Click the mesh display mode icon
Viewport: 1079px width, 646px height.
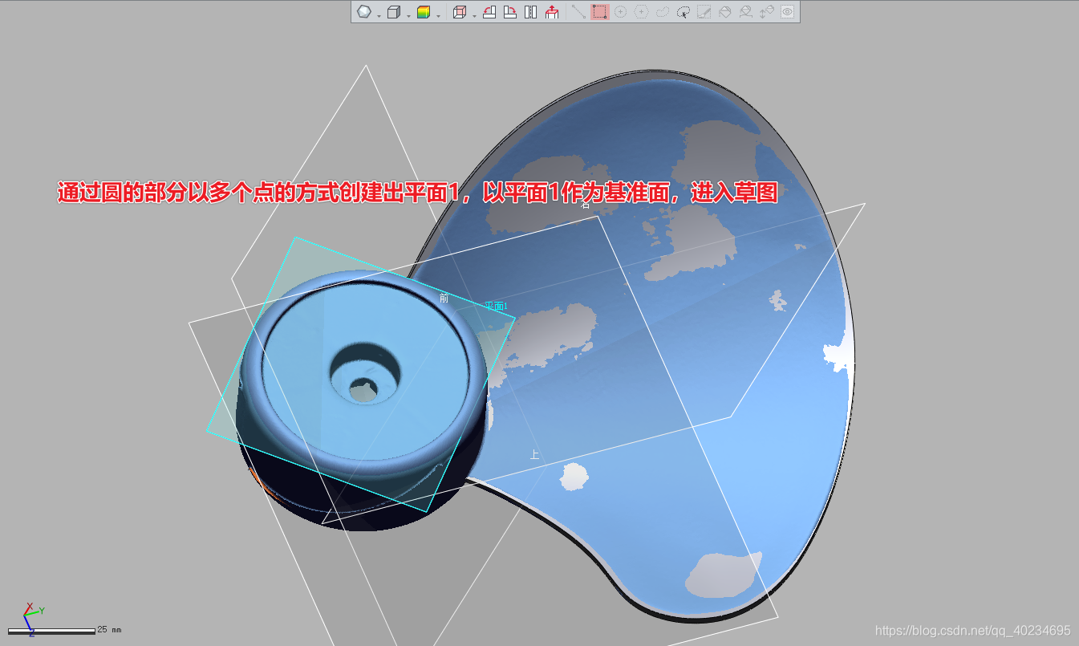tap(364, 12)
